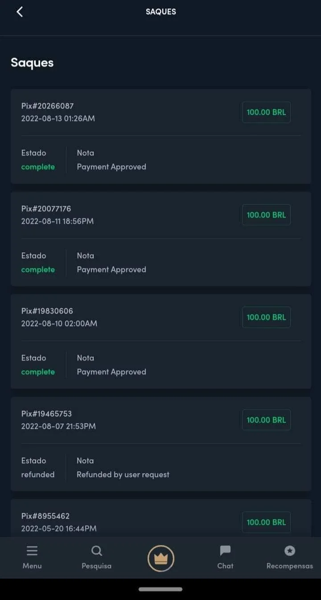The width and height of the screenshot is (321, 600).
Task: Tap the amount badge for Pix#20077176
Action: coord(266,215)
